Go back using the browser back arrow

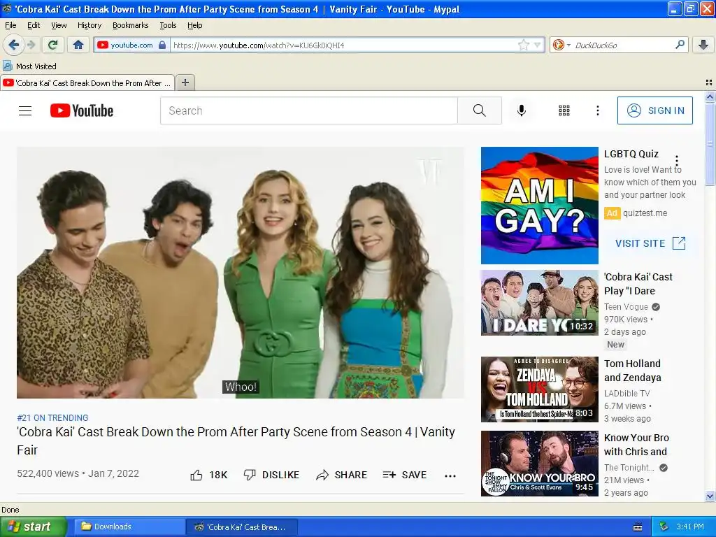pyautogui.click(x=14, y=45)
